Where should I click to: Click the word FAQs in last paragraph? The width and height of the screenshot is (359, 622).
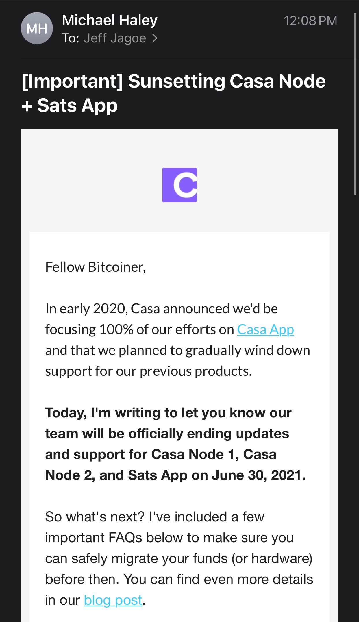click(125, 538)
